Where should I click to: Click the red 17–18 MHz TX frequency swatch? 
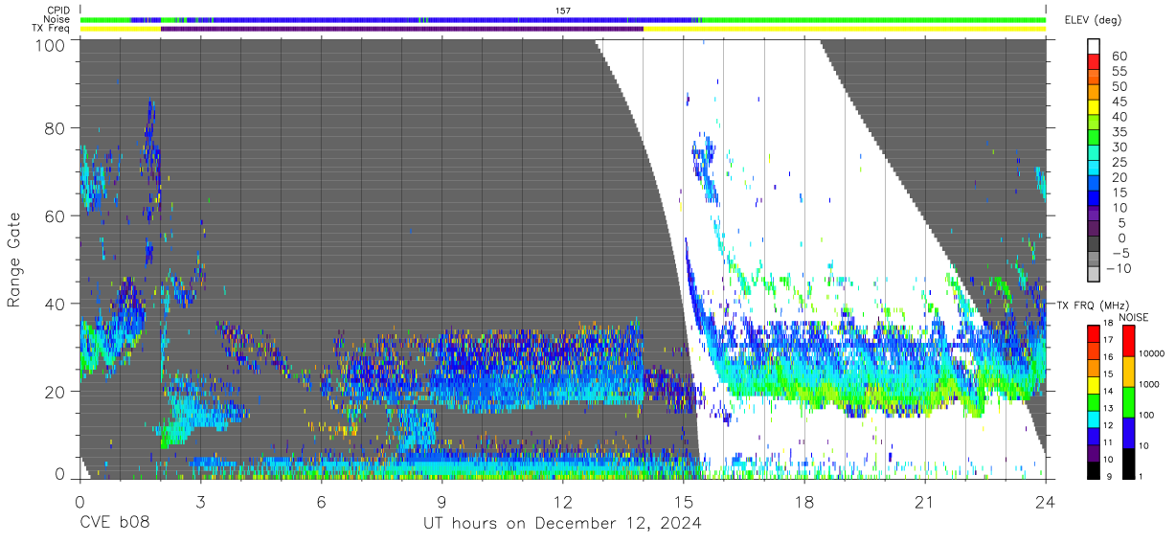point(1094,331)
